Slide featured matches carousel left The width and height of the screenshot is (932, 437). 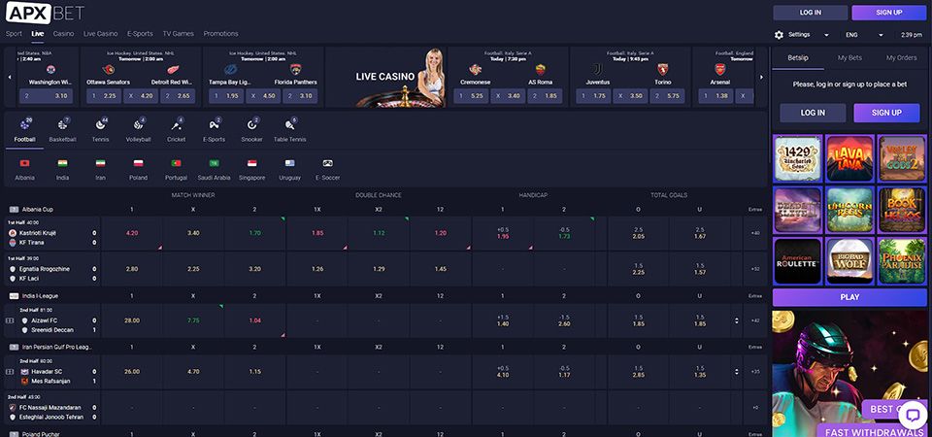click(x=10, y=78)
